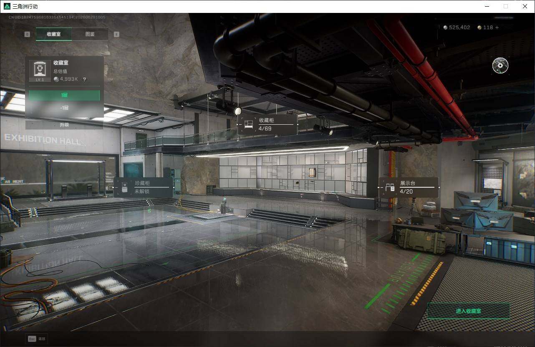Close the 三角洲行动 window
Image resolution: width=535 pixels, height=347 pixels.
pyautogui.click(x=525, y=6)
